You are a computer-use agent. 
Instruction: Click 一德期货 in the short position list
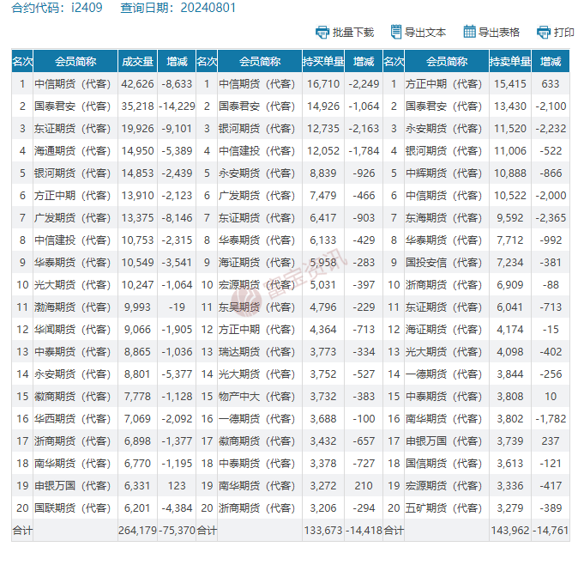pos(444,374)
